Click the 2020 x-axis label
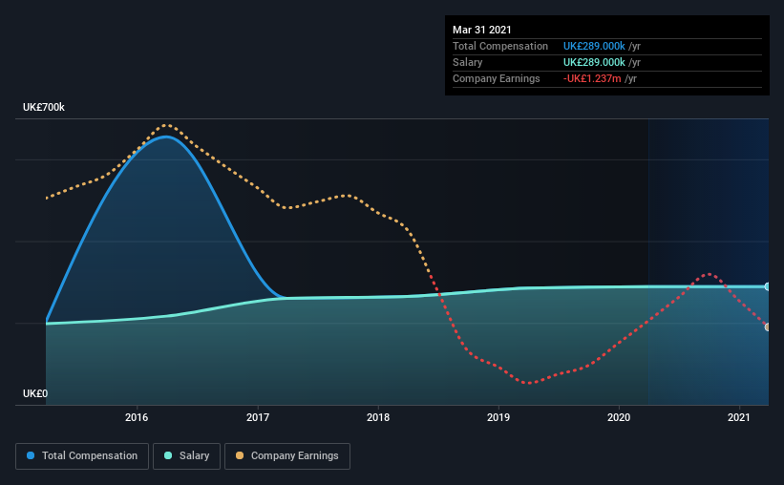Screen dimensions: 784x485 619,417
